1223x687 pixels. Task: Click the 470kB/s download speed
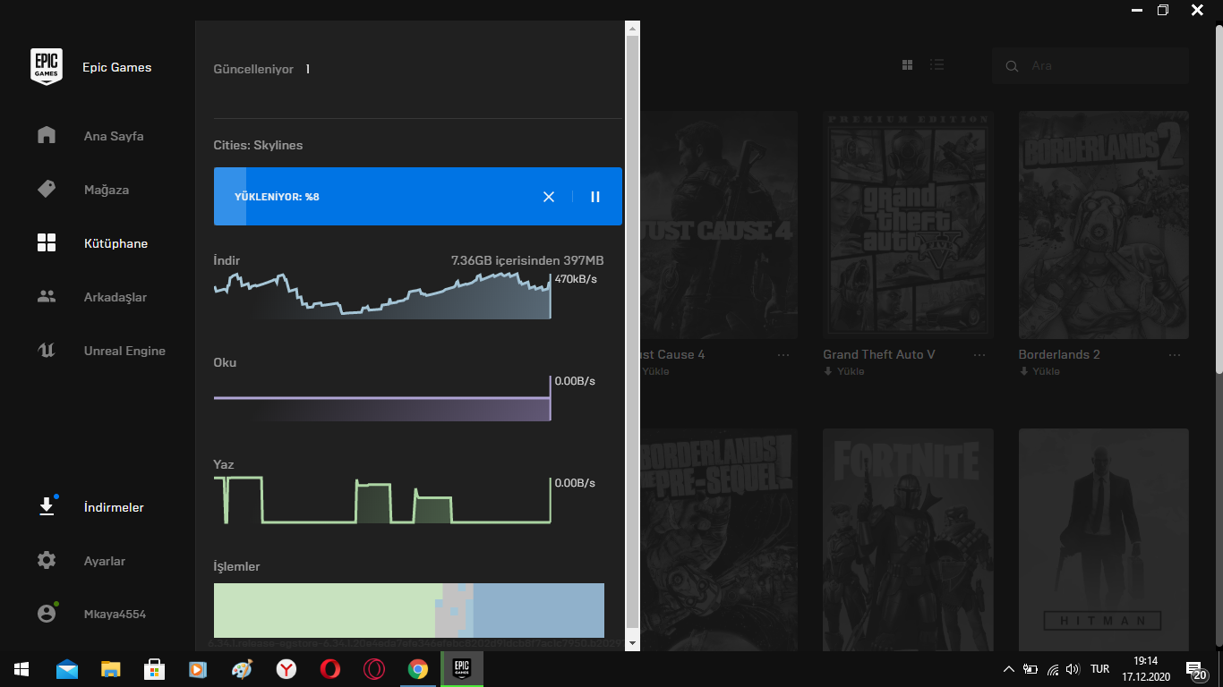pos(576,279)
